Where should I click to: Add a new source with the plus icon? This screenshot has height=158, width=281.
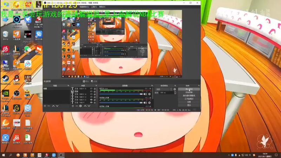point(73,106)
